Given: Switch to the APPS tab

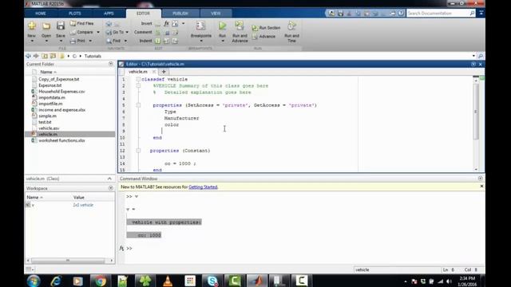Looking at the screenshot, I should tap(109, 14).
